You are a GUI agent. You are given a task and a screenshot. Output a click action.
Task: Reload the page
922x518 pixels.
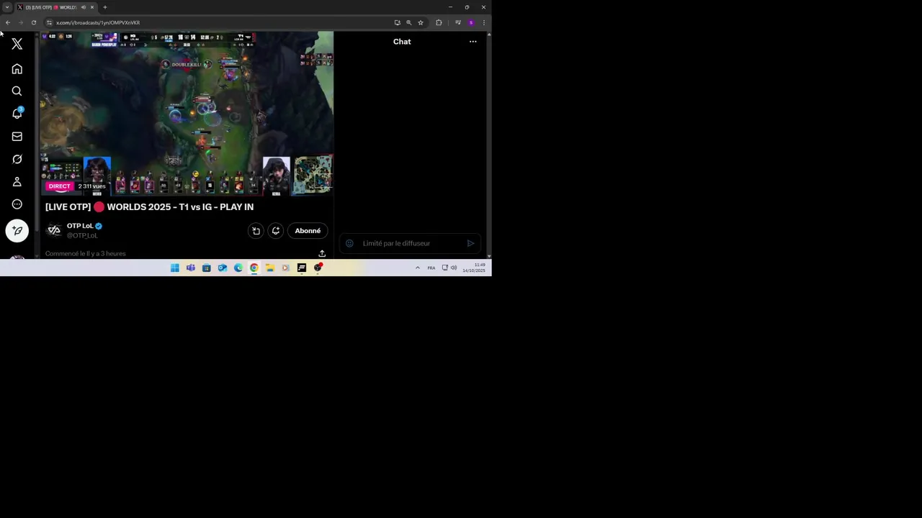[33, 22]
